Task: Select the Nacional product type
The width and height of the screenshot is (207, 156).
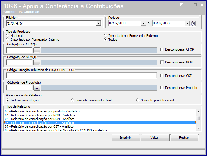Action: coord(8,35)
